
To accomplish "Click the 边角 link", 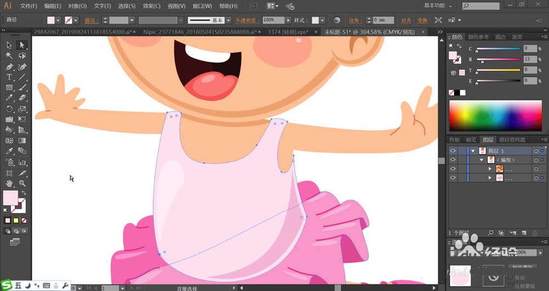I will tap(356, 21).
